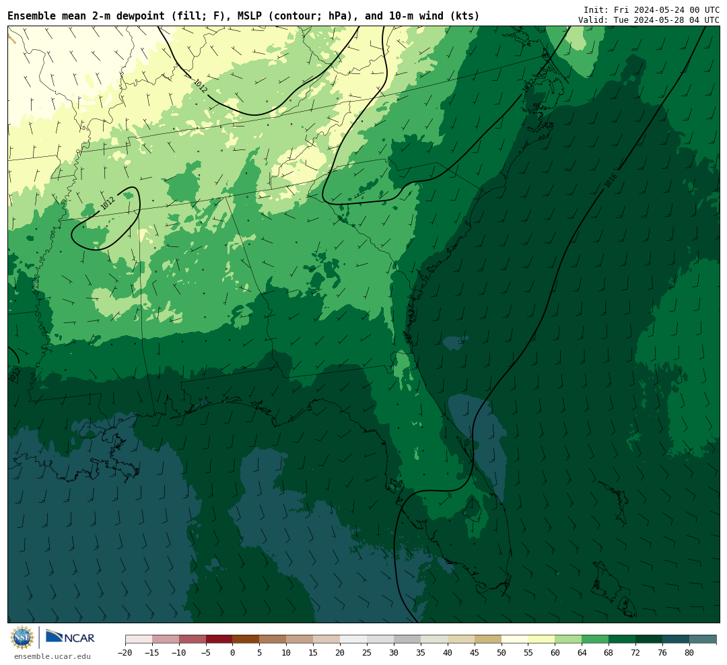Pick the colorbar swatch between 68 and 72

tap(623, 639)
